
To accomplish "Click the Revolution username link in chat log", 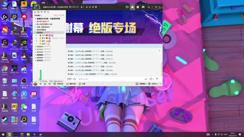I will pos(80,74).
